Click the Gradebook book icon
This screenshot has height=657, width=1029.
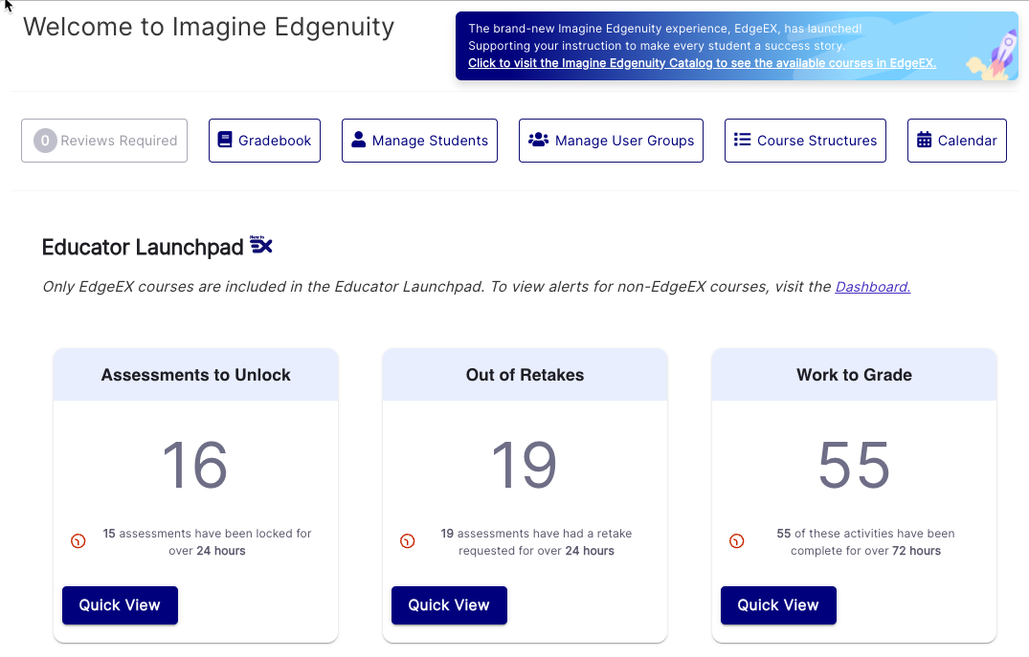click(225, 140)
